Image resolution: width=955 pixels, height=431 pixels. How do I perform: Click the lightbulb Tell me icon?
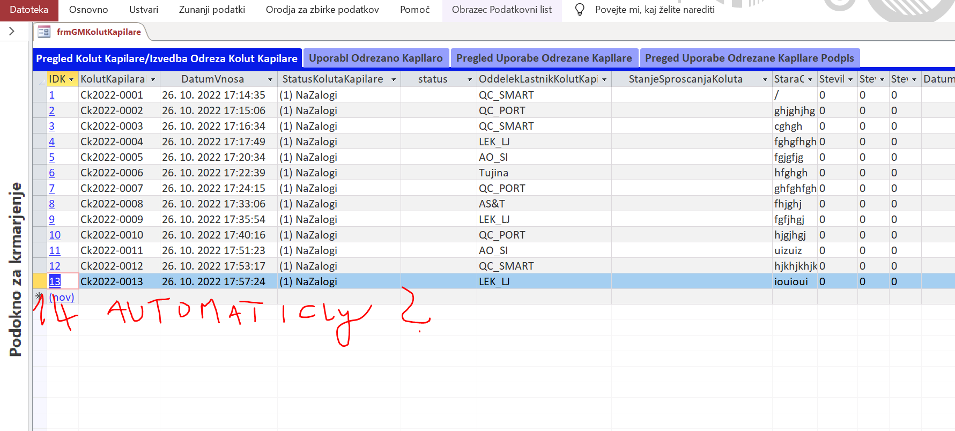[x=580, y=10]
